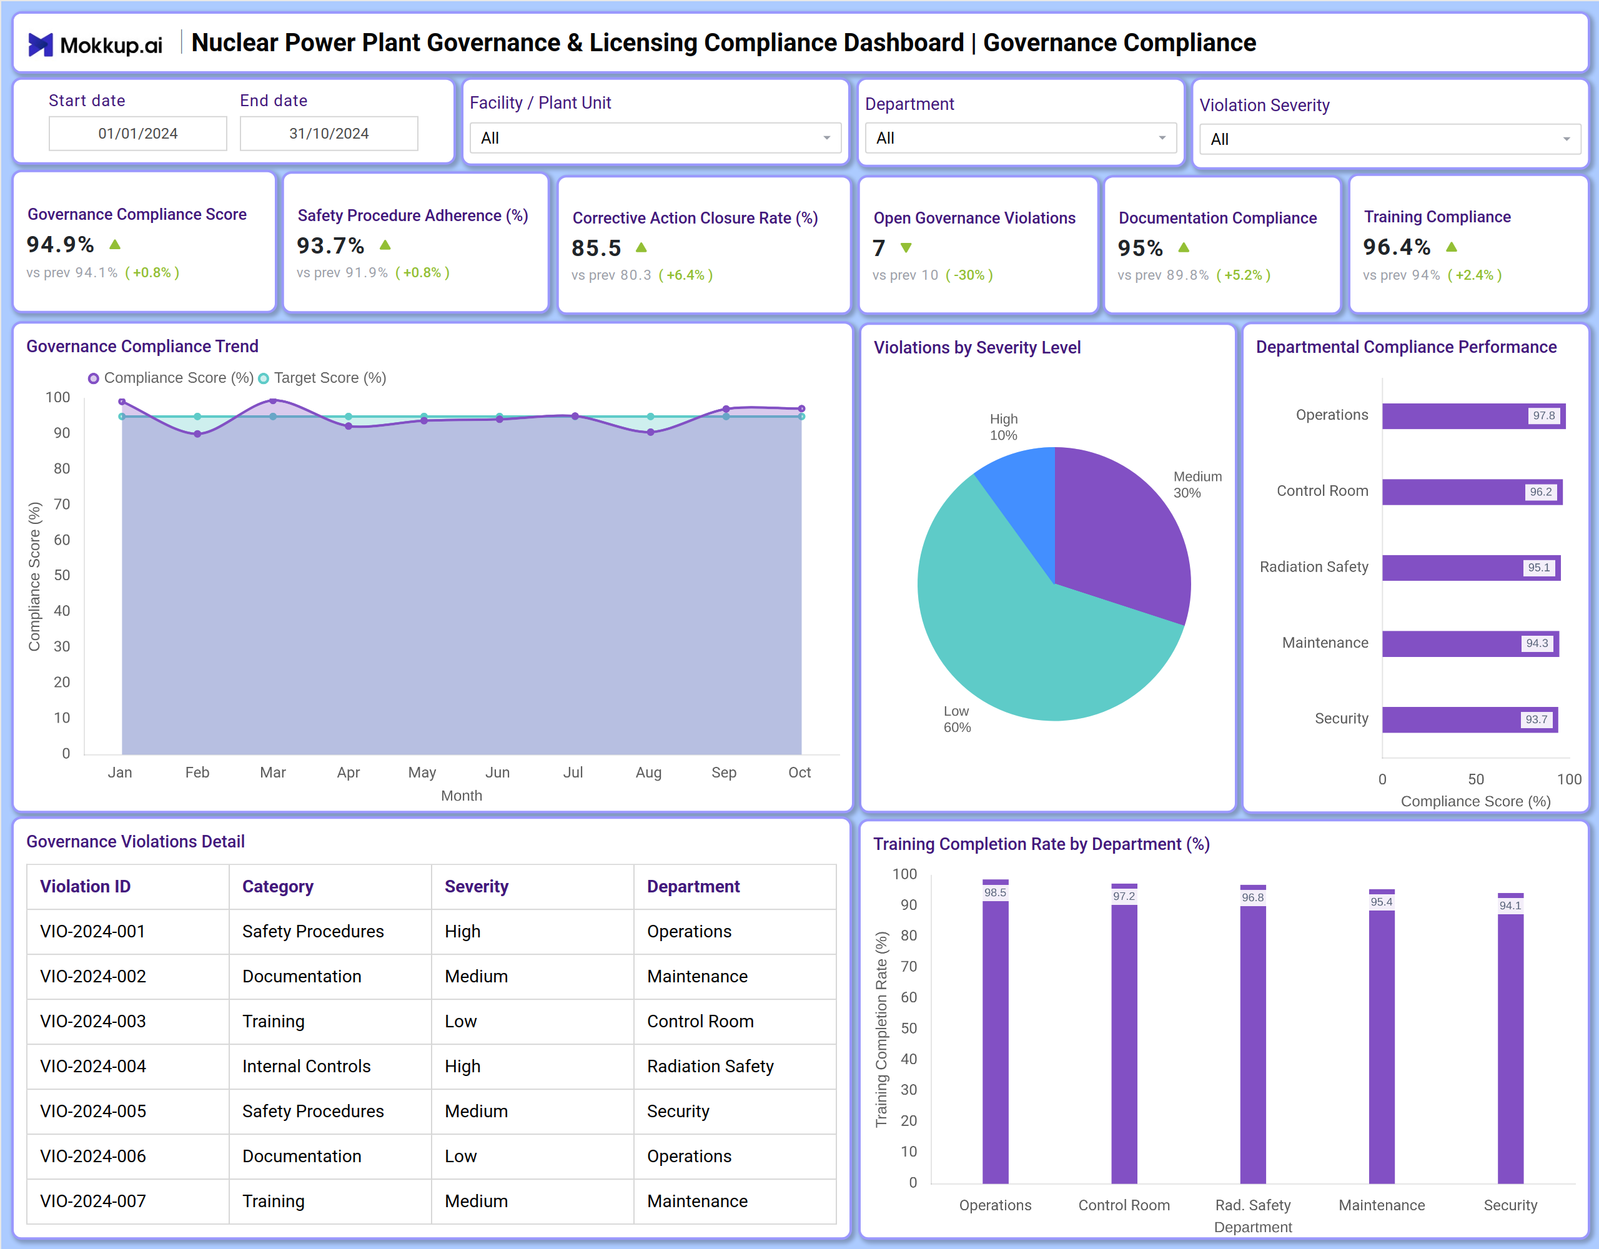Click the Governance Compliance Score up-arrow indicator
This screenshot has width=1599, height=1249.
point(115,245)
